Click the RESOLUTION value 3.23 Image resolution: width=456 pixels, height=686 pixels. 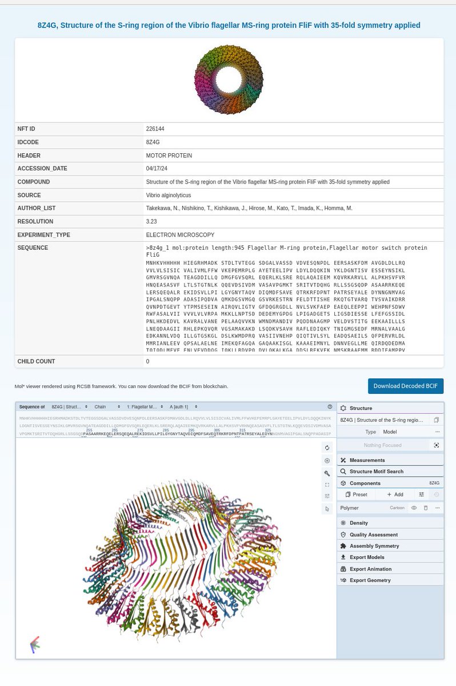(152, 221)
